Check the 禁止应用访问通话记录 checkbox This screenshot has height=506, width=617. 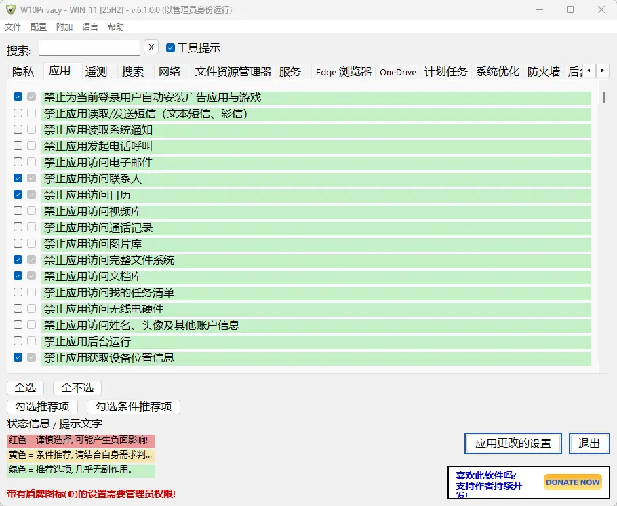click(18, 227)
